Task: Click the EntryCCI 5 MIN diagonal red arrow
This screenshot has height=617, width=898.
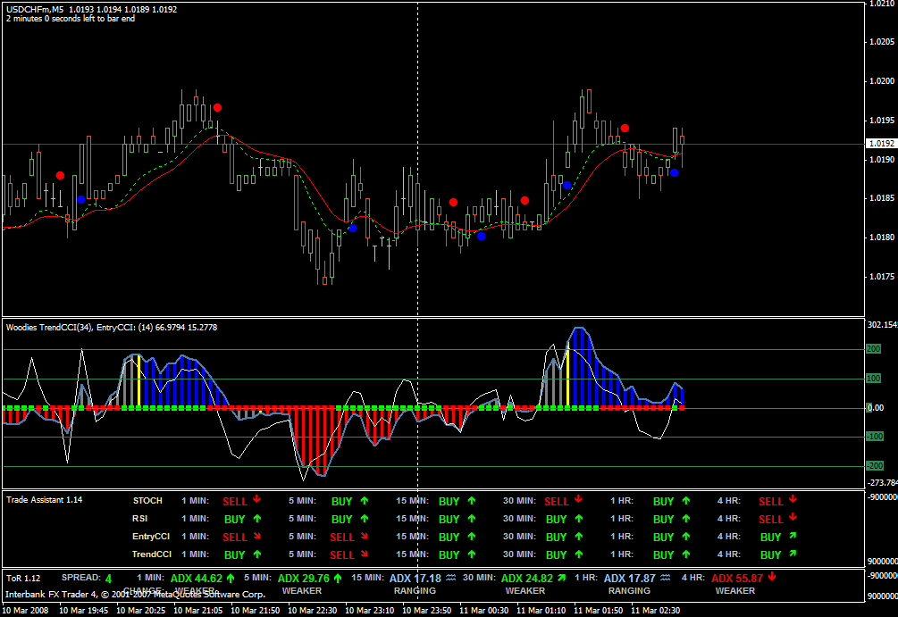Action: [365, 536]
